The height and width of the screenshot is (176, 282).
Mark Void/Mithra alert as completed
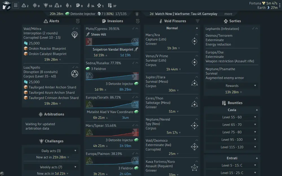(73, 28)
